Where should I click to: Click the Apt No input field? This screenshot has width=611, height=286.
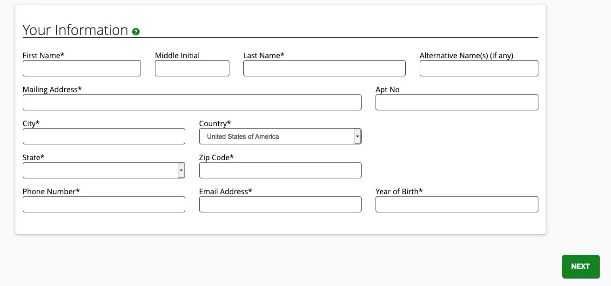coord(457,102)
